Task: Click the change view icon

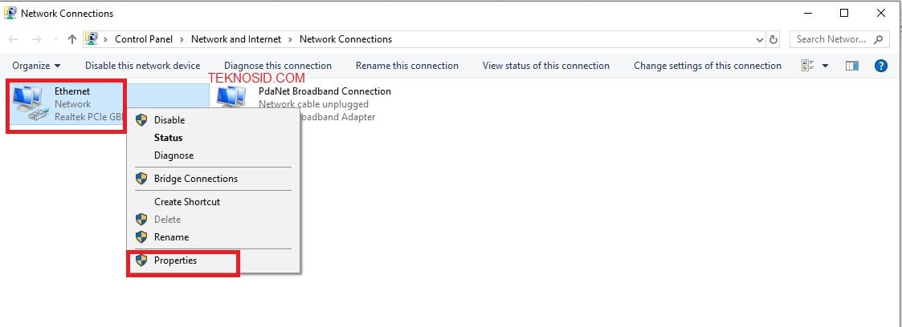Action: [x=808, y=66]
